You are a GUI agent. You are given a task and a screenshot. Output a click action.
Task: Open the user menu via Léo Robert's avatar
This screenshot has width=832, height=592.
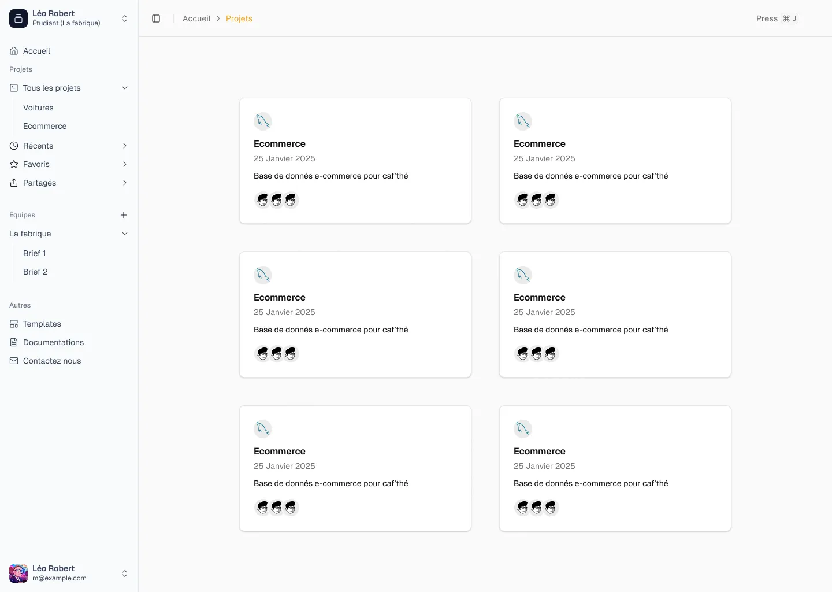(x=18, y=573)
